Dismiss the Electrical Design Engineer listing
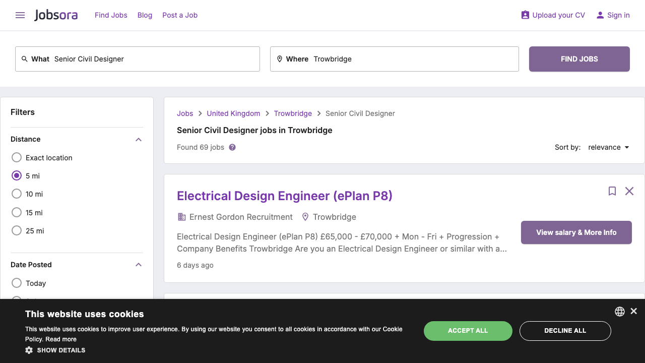This screenshot has width=645, height=363. [x=629, y=191]
